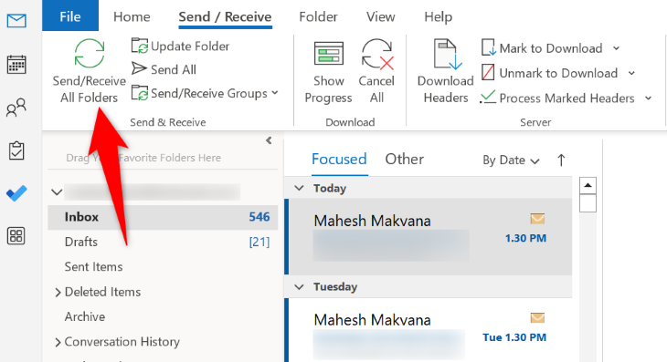
Task: Reverse sort order with up arrow
Action: [561, 160]
